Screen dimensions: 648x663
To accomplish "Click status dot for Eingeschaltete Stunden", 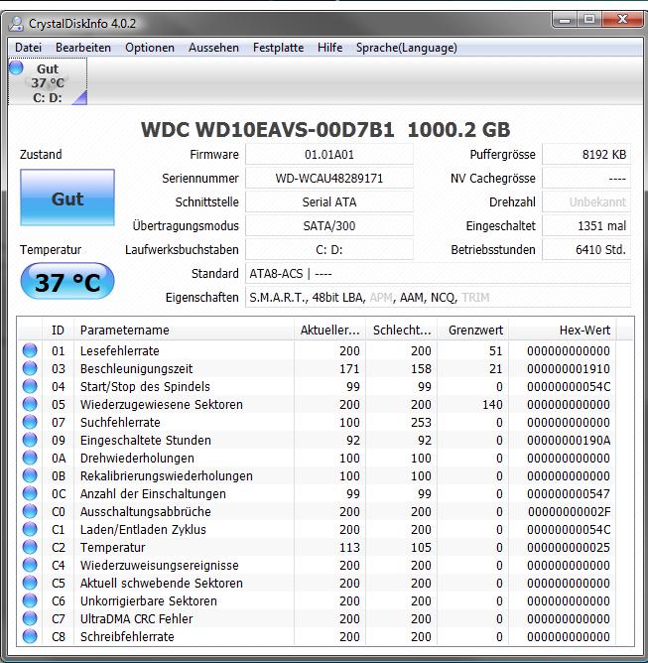I will (30, 440).
